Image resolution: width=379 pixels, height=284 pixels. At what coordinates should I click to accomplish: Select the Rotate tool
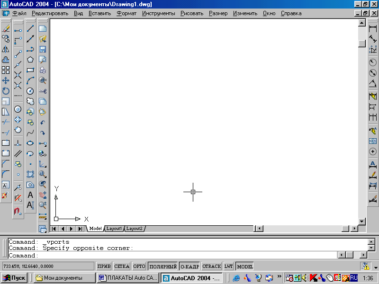coord(6,91)
